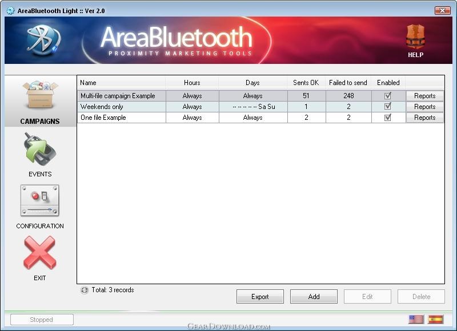Image resolution: width=457 pixels, height=331 pixels.
Task: Open the Events phone icon
Action: [x=40, y=149]
